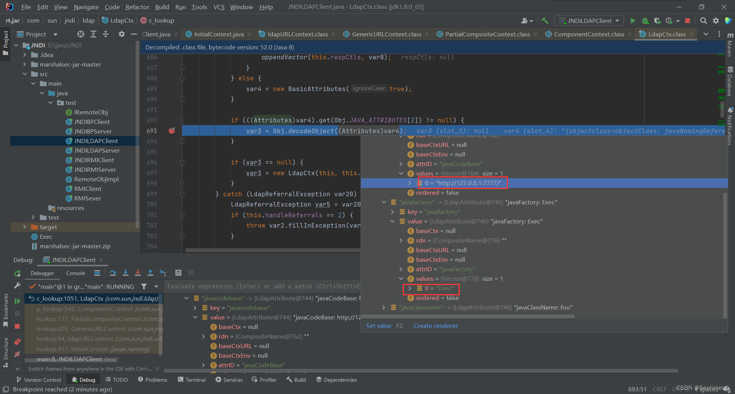Open IDE settings gear at top right
The height and width of the screenshot is (394, 735).
coord(715,21)
